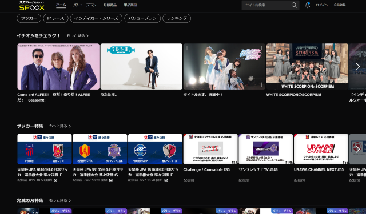This screenshot has height=214, width=366.
Task: Open notifications bell icon
Action: tap(308, 5)
